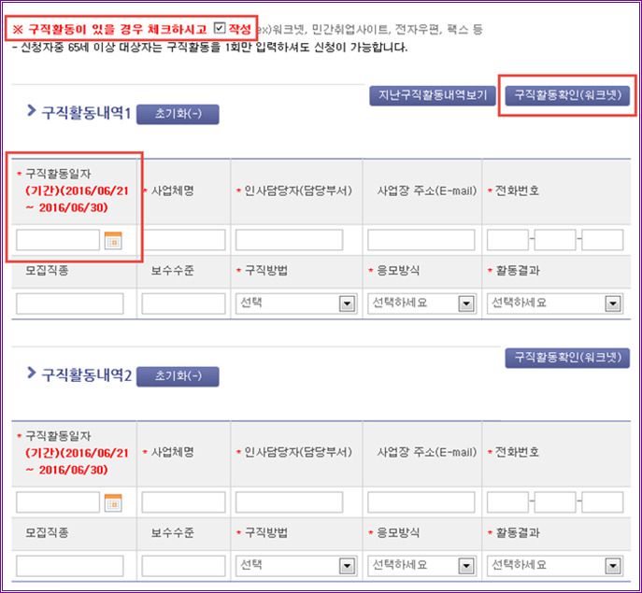This screenshot has width=642, height=593.
Task: Focus 인사담당자(담당부서) input in 구직활동내역2
Action: (289, 502)
